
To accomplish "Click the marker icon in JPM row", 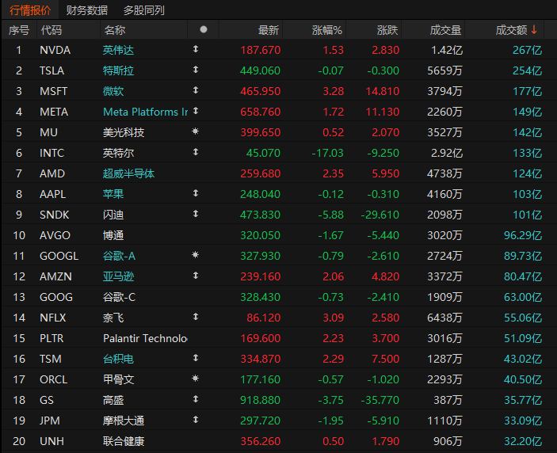I will point(196,420).
